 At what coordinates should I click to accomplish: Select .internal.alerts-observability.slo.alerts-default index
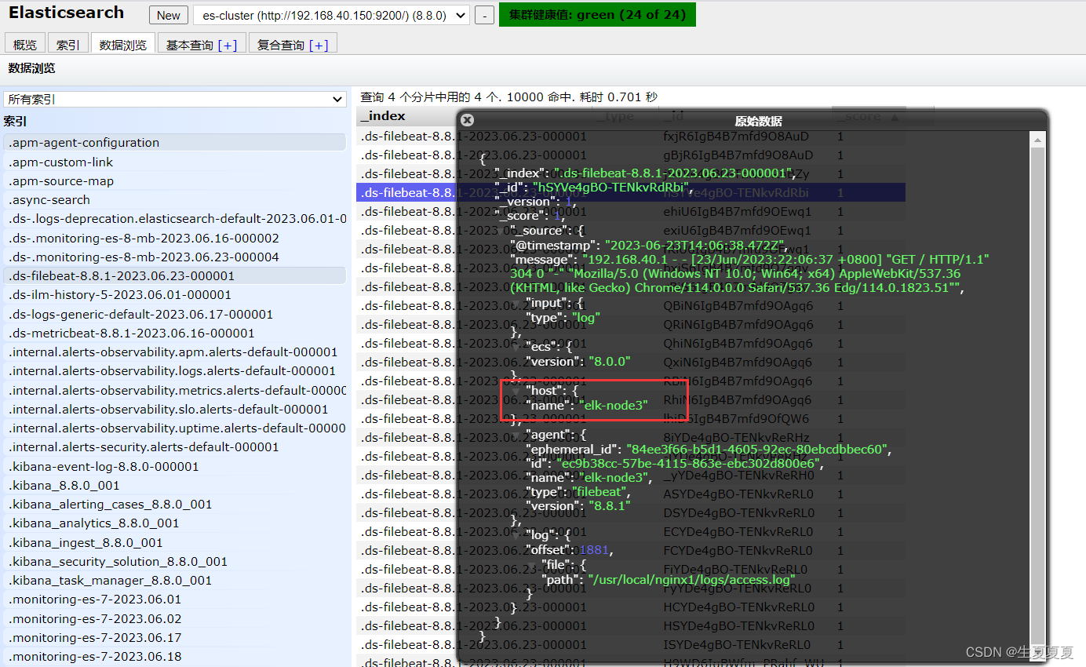tap(174, 409)
